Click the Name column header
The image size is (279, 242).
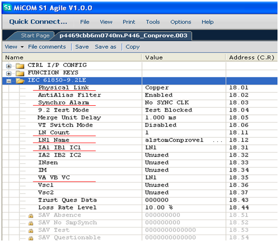click(72, 57)
